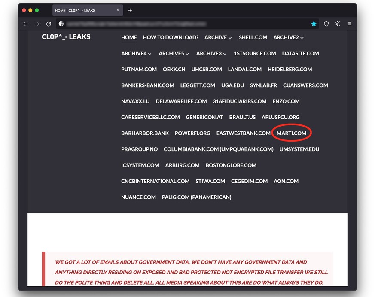Click the circled MARTI.COM link

tap(291, 133)
